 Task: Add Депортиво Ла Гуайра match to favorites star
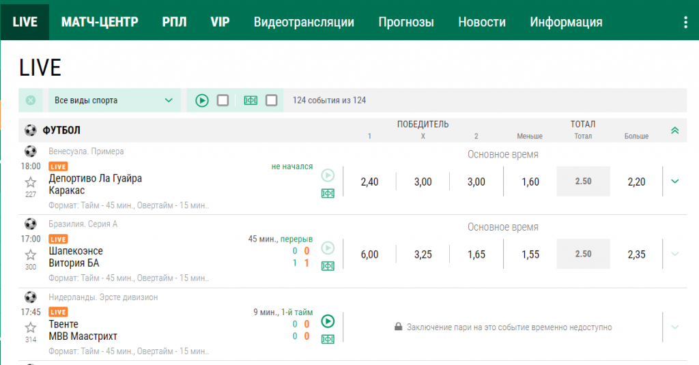(x=31, y=182)
